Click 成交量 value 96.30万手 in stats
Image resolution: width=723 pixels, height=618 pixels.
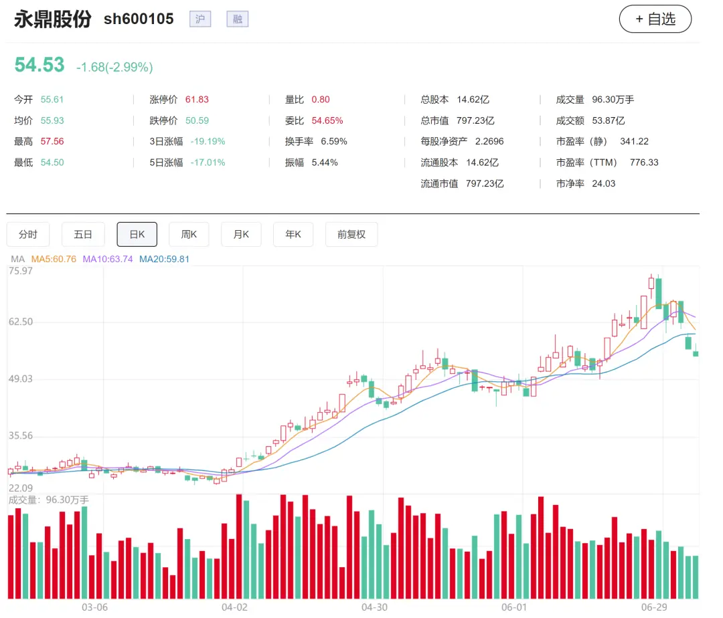(613, 100)
